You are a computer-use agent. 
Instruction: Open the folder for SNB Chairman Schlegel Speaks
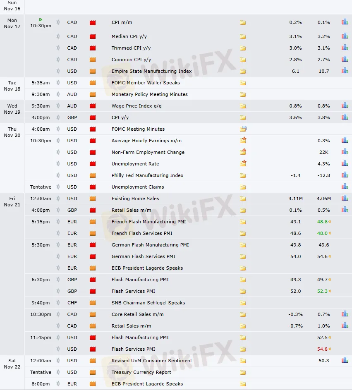click(x=243, y=303)
